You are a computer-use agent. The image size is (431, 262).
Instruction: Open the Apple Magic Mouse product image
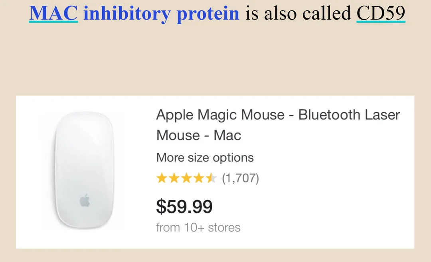tap(85, 170)
